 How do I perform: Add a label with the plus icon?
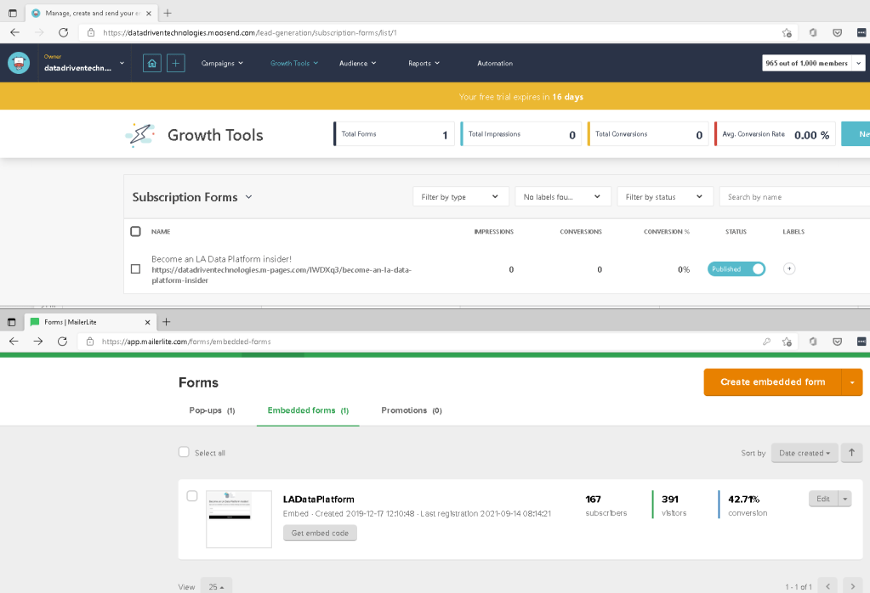point(789,268)
